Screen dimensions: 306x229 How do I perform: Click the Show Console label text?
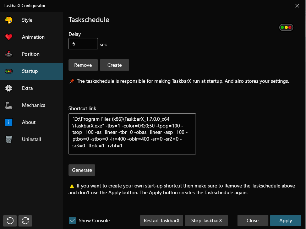pyautogui.click(x=94, y=220)
